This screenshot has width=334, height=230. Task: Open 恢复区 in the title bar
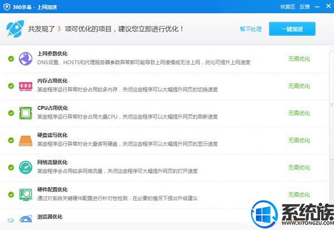click(288, 7)
